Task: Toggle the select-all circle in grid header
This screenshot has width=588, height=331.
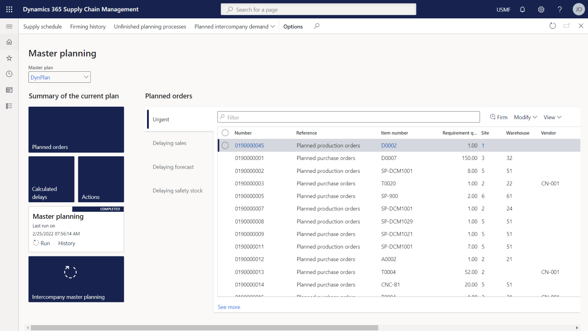Action: (225, 132)
